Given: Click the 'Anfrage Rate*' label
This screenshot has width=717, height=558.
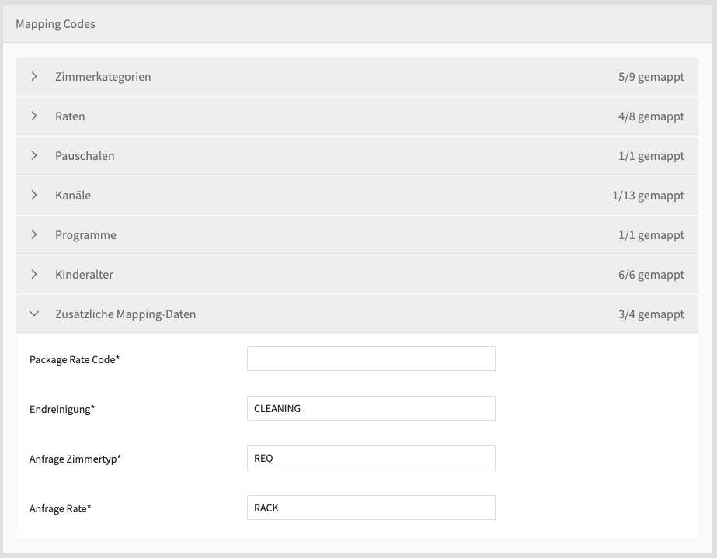Looking at the screenshot, I should (x=61, y=508).
